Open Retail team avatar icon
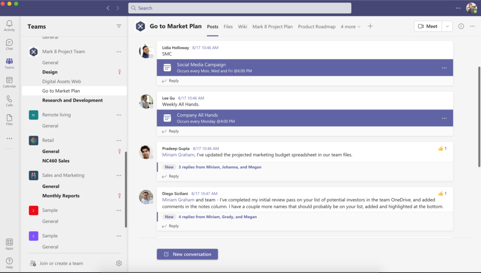The width and height of the screenshot is (481, 273). tap(33, 140)
